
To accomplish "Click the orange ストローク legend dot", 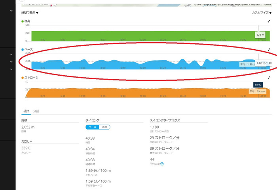I will (x=23, y=78).
